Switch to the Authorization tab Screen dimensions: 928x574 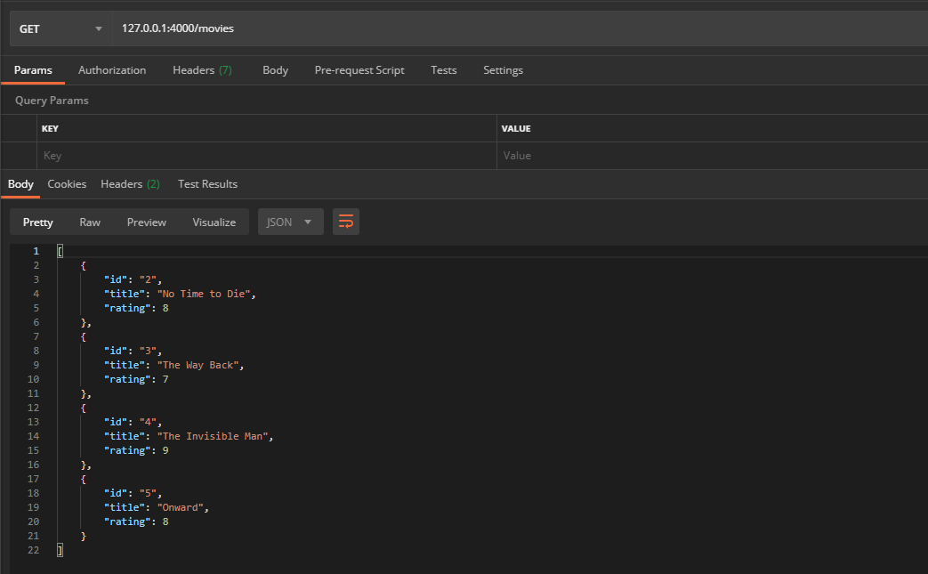point(112,70)
